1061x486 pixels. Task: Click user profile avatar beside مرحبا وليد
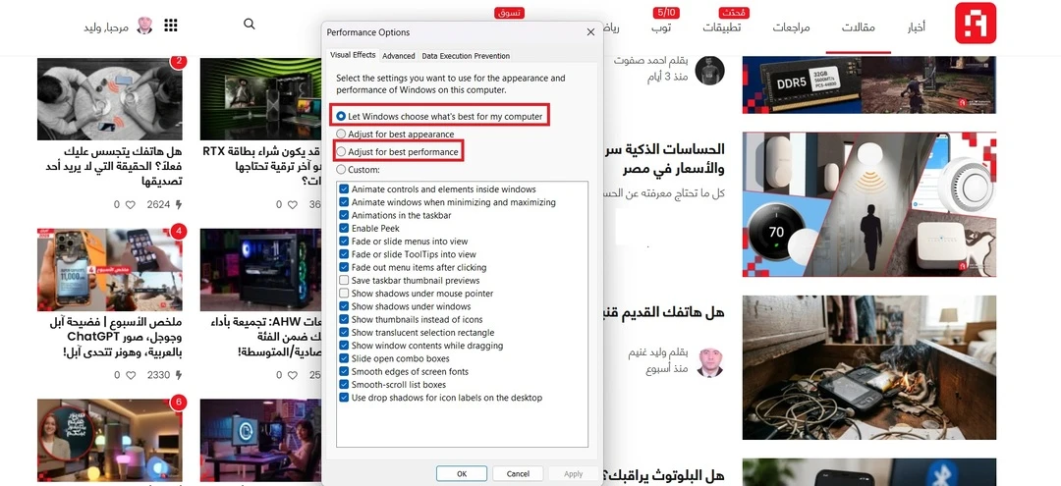144,26
